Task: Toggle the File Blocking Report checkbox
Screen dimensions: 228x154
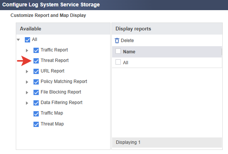Action: (x=36, y=92)
